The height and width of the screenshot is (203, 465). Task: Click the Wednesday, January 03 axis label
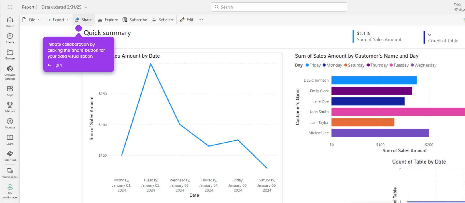(180, 185)
